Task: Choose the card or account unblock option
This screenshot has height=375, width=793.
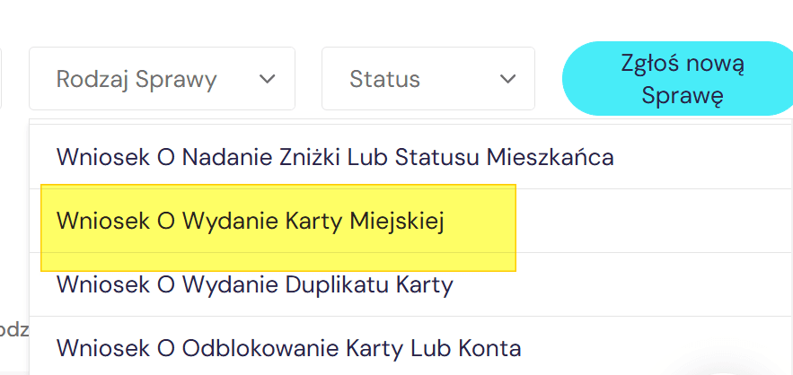Action: pos(288,347)
